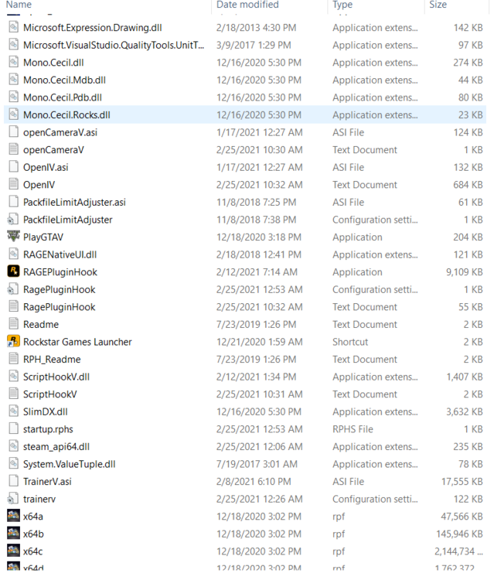
Task: Select the trainerv file name
Action: pos(39,499)
